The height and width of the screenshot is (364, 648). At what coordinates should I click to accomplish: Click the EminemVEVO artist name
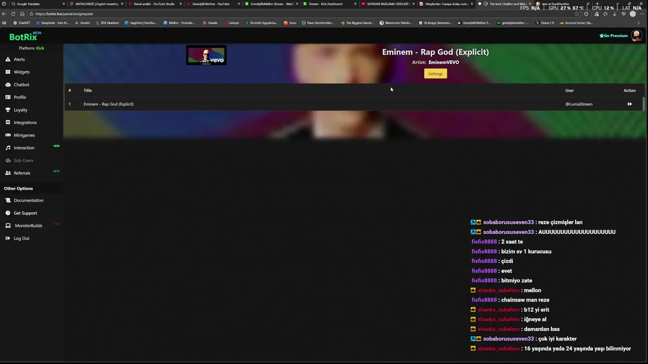click(443, 62)
